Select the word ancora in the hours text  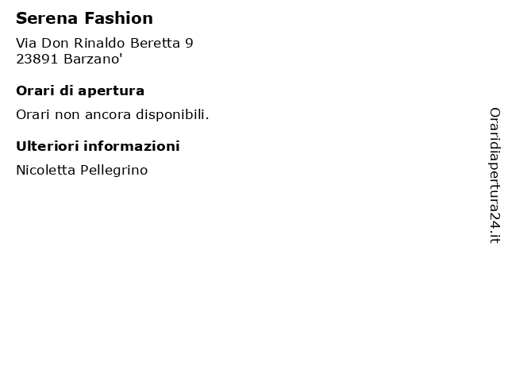[108, 115]
